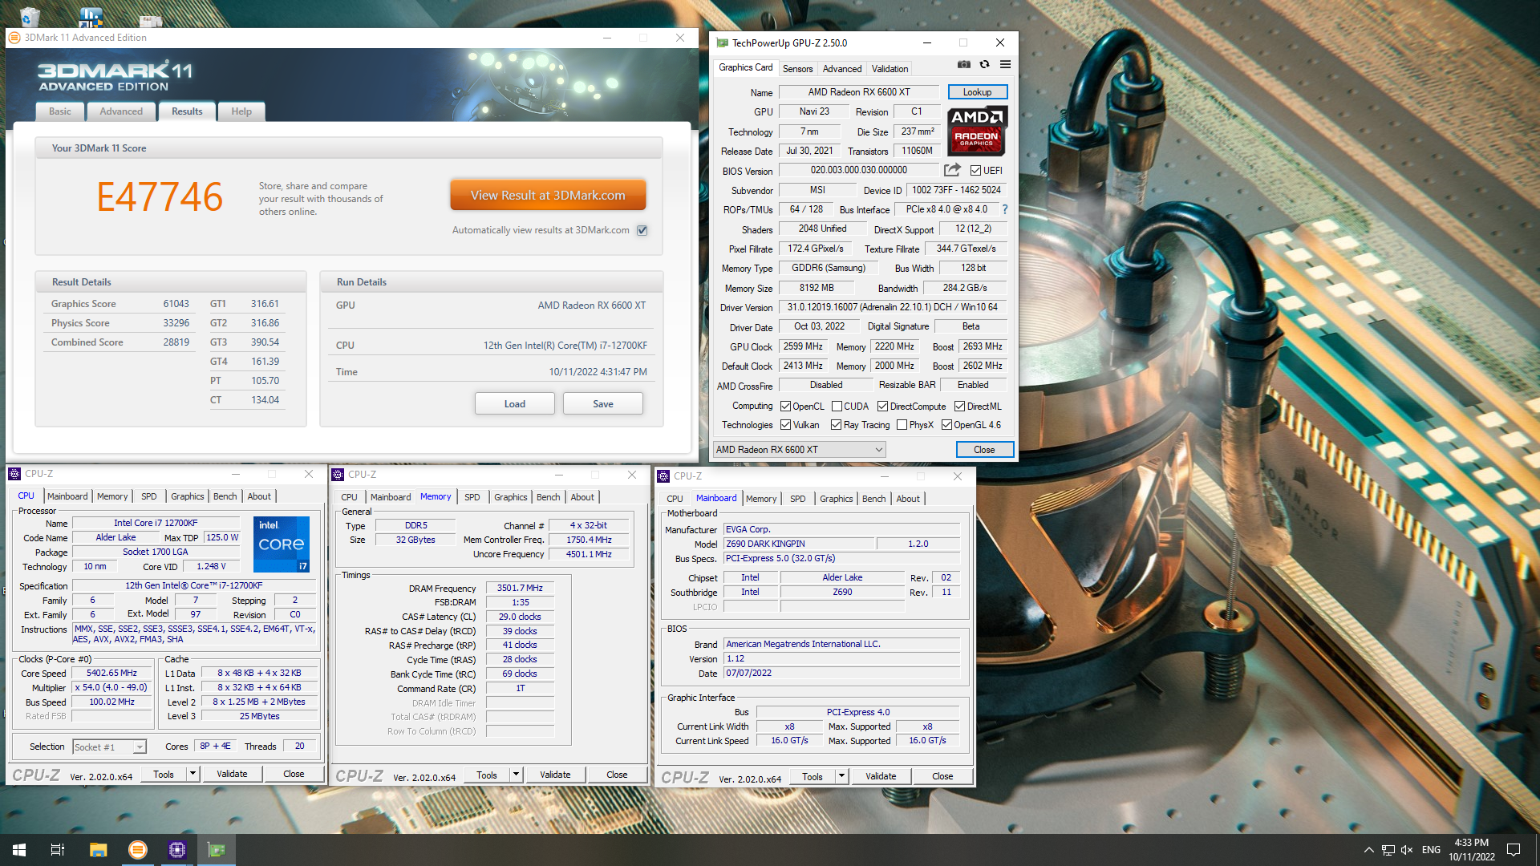The width and height of the screenshot is (1540, 866).
Task: Click Close button in GPU-Z window
Action: click(984, 450)
